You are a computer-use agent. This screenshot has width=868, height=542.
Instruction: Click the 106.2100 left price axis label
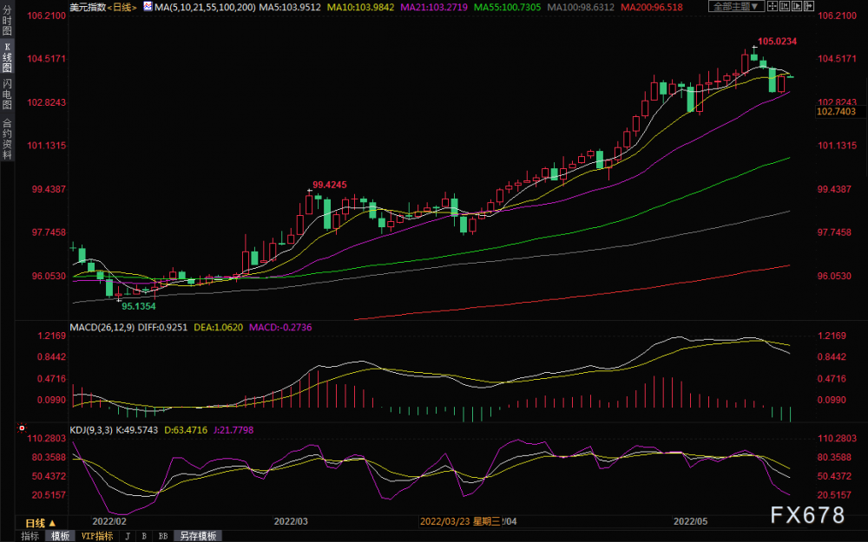point(47,16)
